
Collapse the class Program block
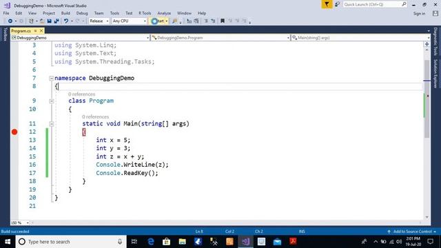tap(52, 101)
